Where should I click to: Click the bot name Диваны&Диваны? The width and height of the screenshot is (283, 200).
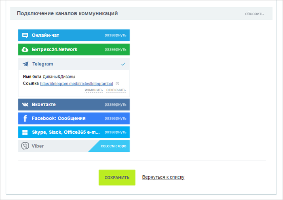tap(59, 77)
